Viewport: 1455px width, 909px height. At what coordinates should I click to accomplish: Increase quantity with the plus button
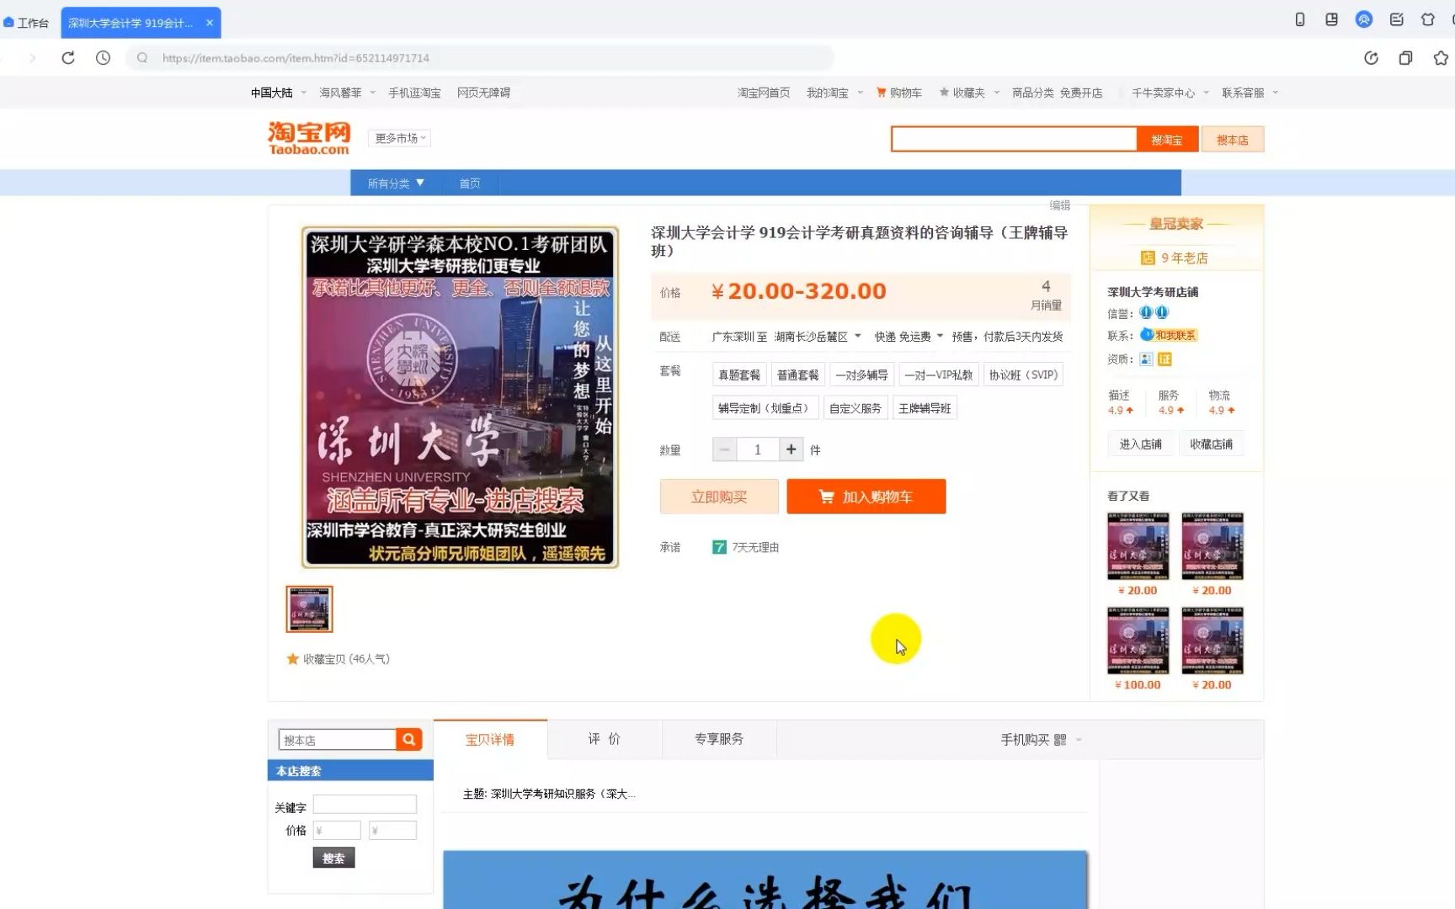pyautogui.click(x=791, y=449)
